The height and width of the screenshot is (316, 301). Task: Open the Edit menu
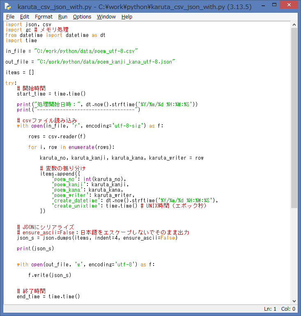25,17
